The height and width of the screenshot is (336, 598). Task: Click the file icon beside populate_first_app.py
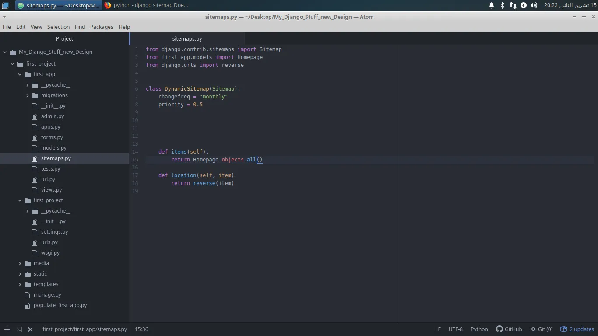point(28,305)
